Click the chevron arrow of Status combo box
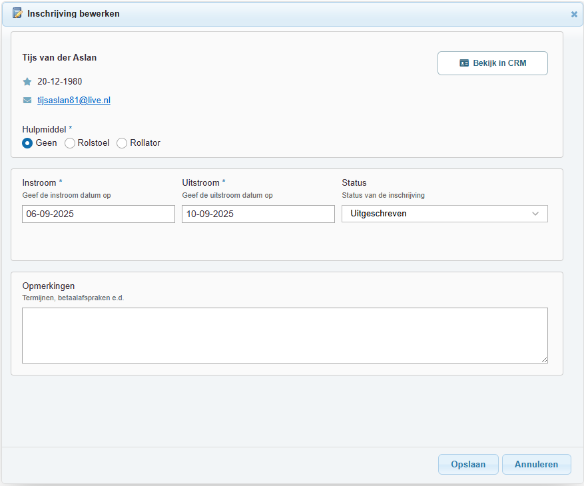The width and height of the screenshot is (584, 486). (535, 214)
